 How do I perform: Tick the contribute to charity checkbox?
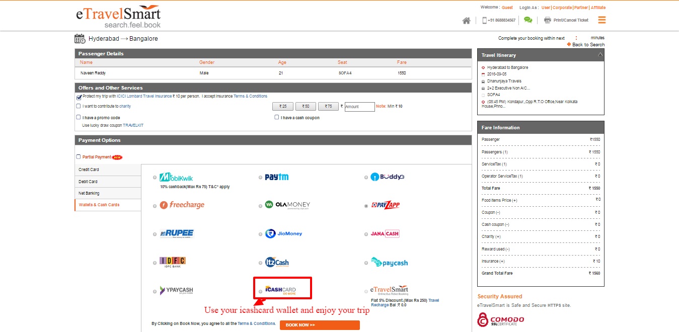point(78,106)
